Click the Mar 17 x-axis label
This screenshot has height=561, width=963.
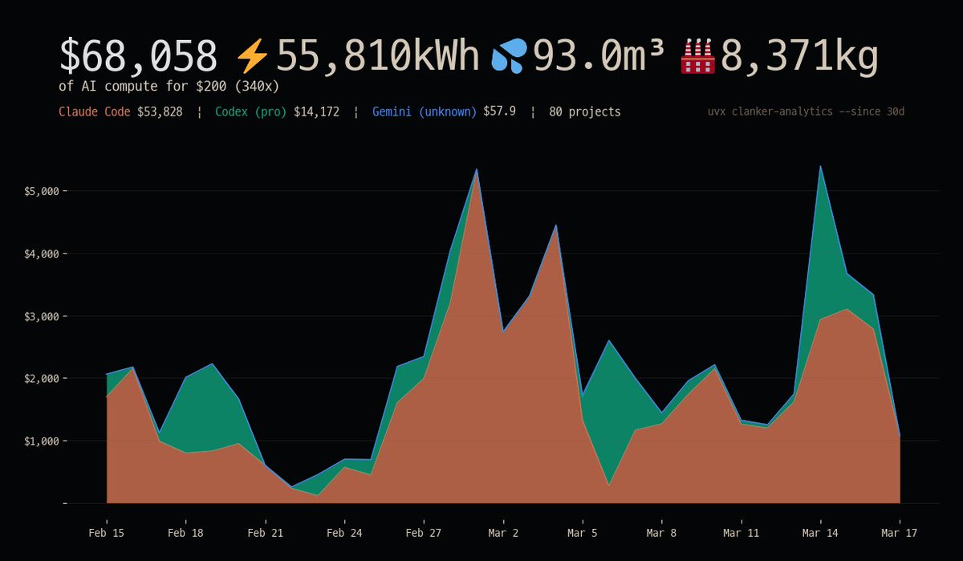click(900, 532)
